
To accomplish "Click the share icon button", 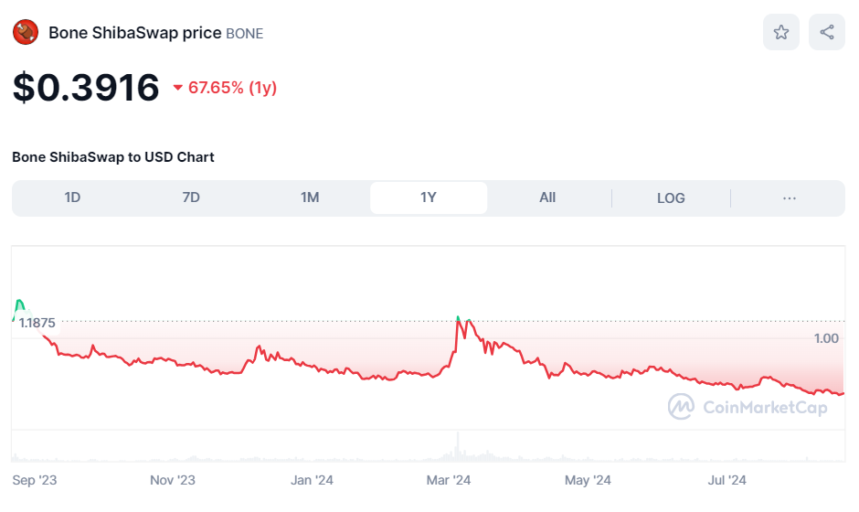I will coord(827,33).
